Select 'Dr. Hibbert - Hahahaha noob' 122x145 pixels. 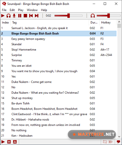pyautogui.click(x=58, y=119)
